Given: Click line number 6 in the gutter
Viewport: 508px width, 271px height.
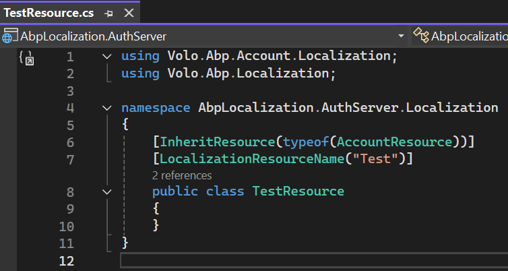Looking at the screenshot, I should (x=71, y=142).
